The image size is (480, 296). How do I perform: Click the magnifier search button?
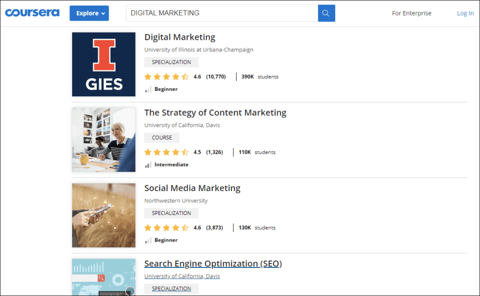(326, 13)
